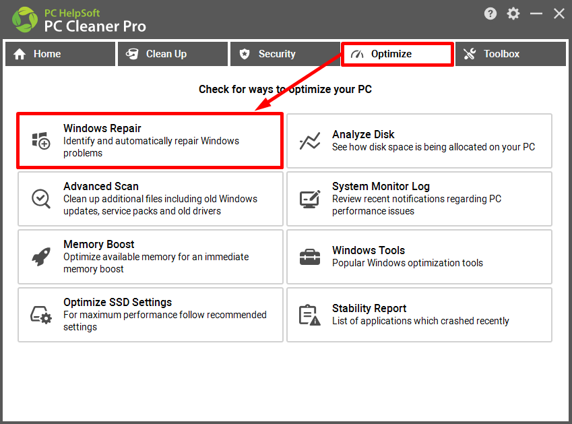Click the Windows Tools briefcase icon

(x=310, y=257)
